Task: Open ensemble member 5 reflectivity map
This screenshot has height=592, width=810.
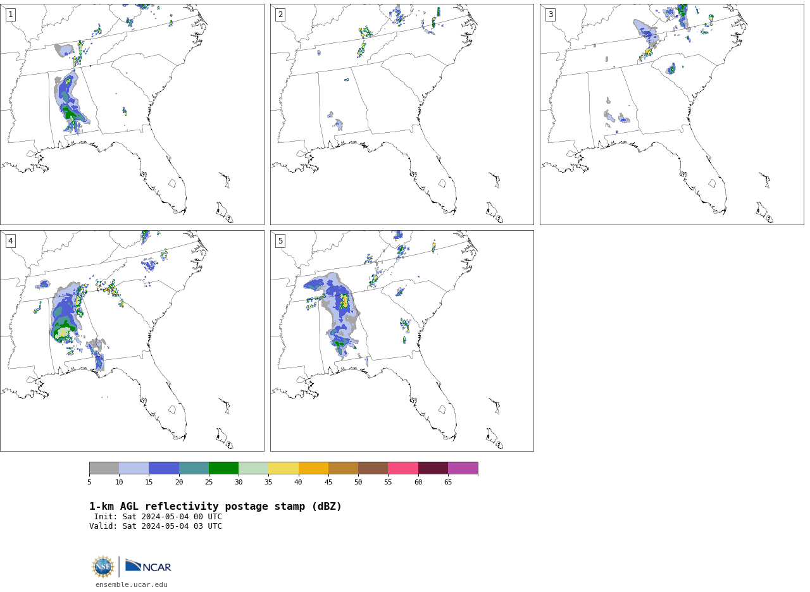Action: pos(402,341)
